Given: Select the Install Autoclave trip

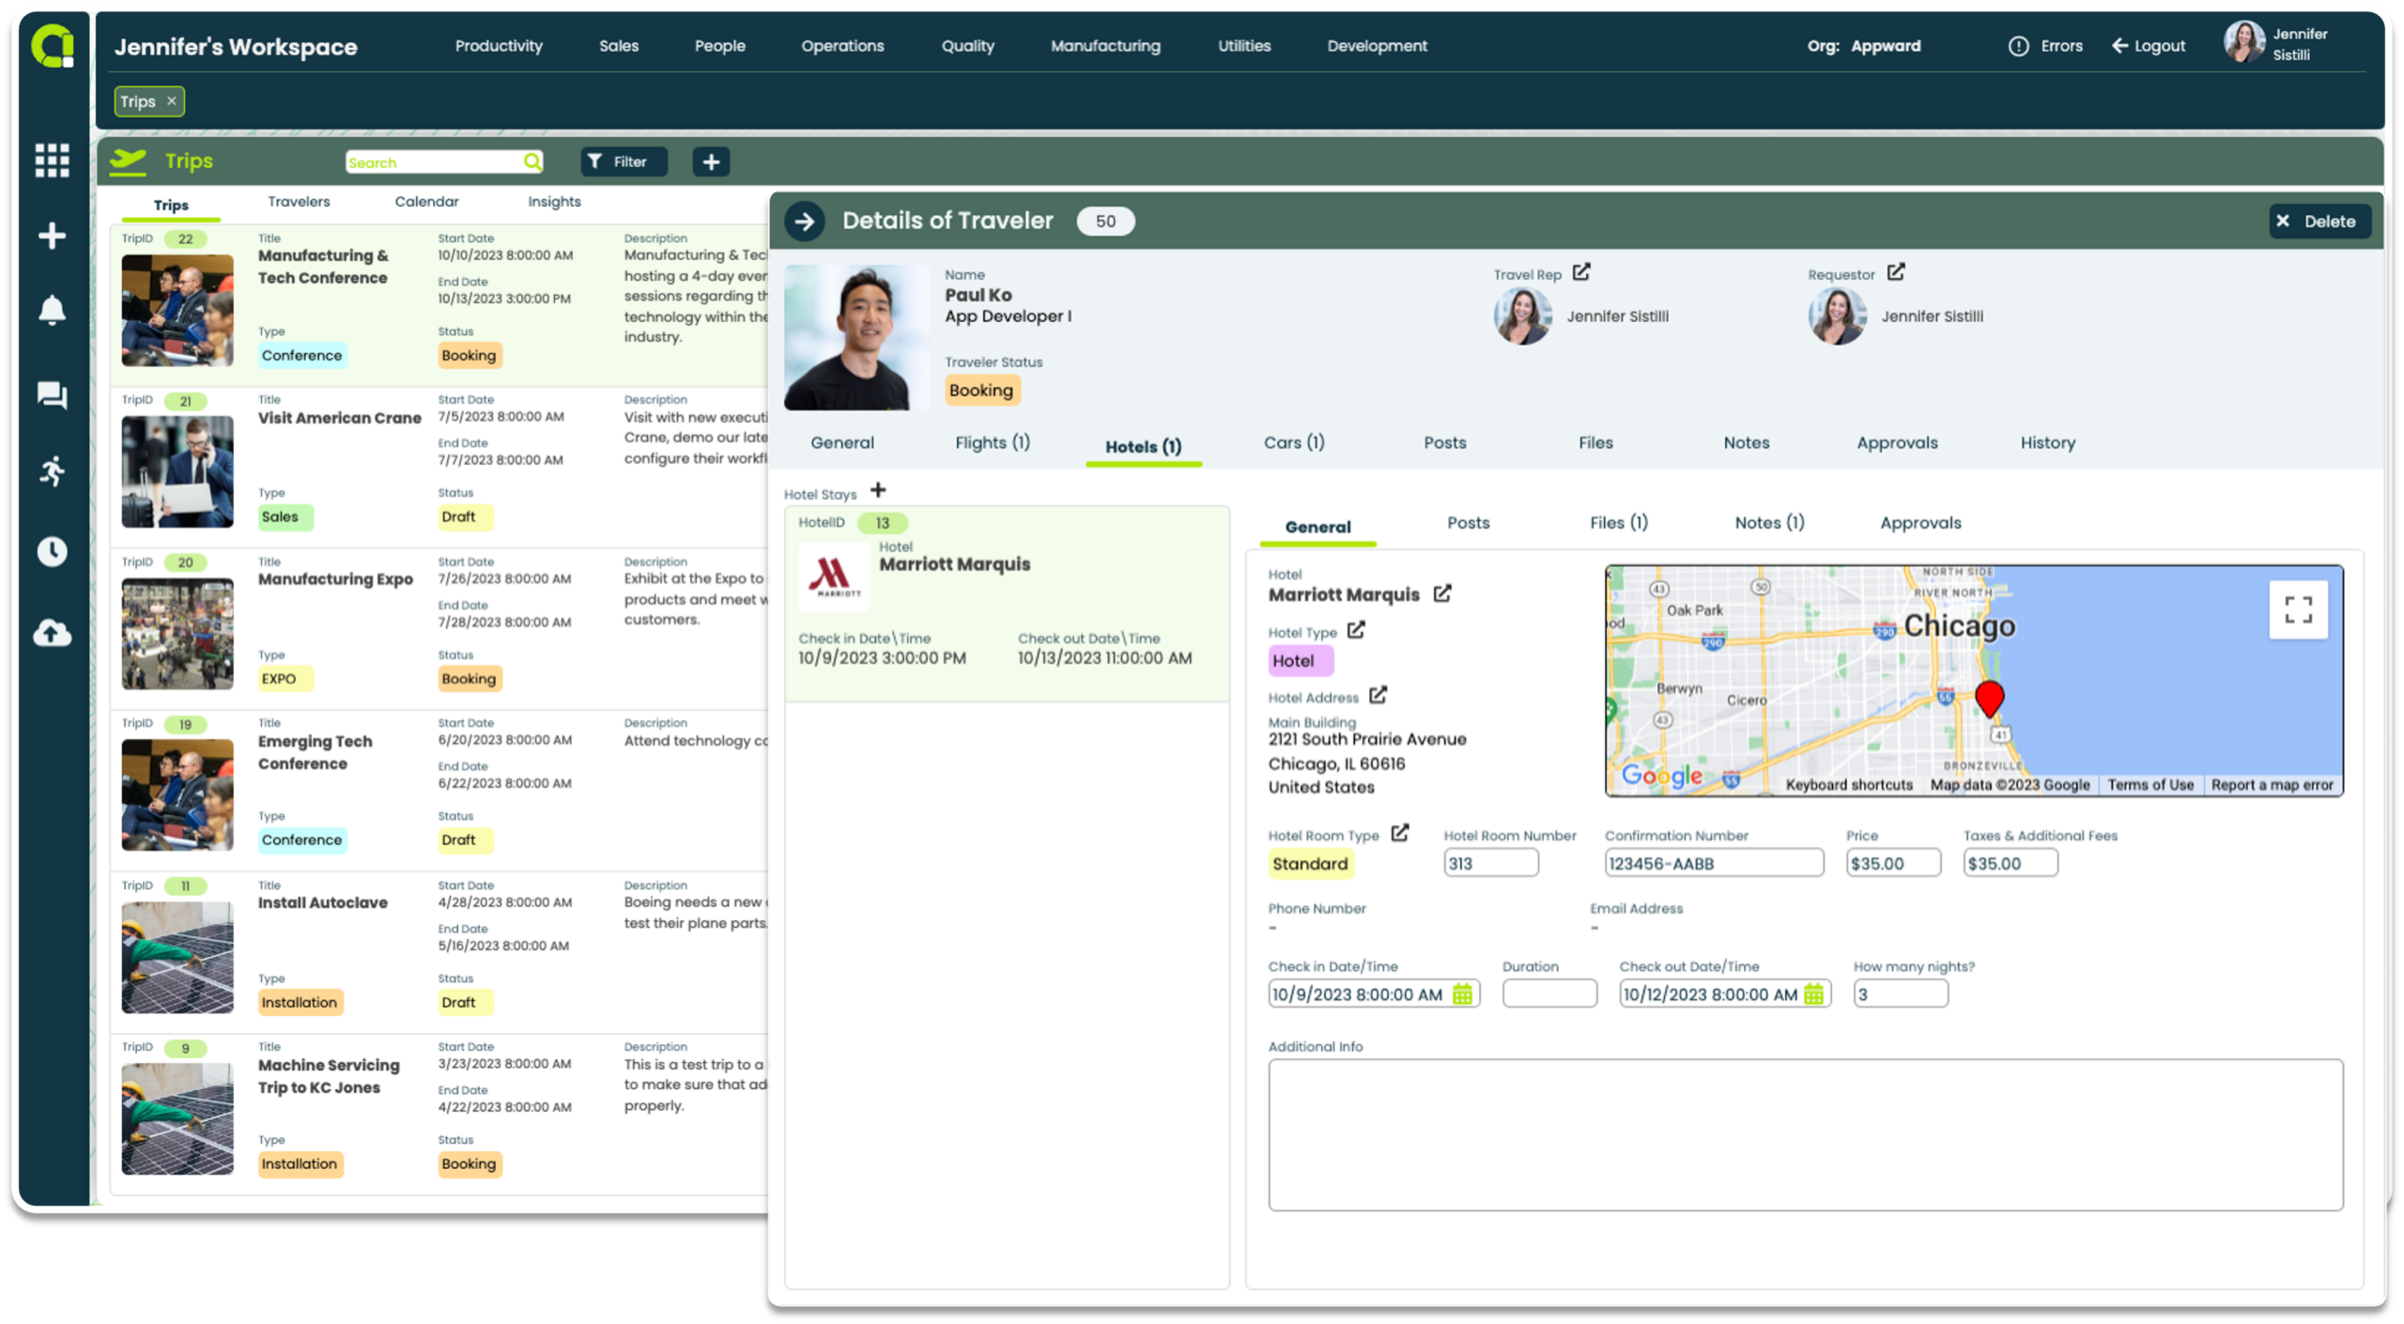Looking at the screenshot, I should pyautogui.click(x=439, y=952).
